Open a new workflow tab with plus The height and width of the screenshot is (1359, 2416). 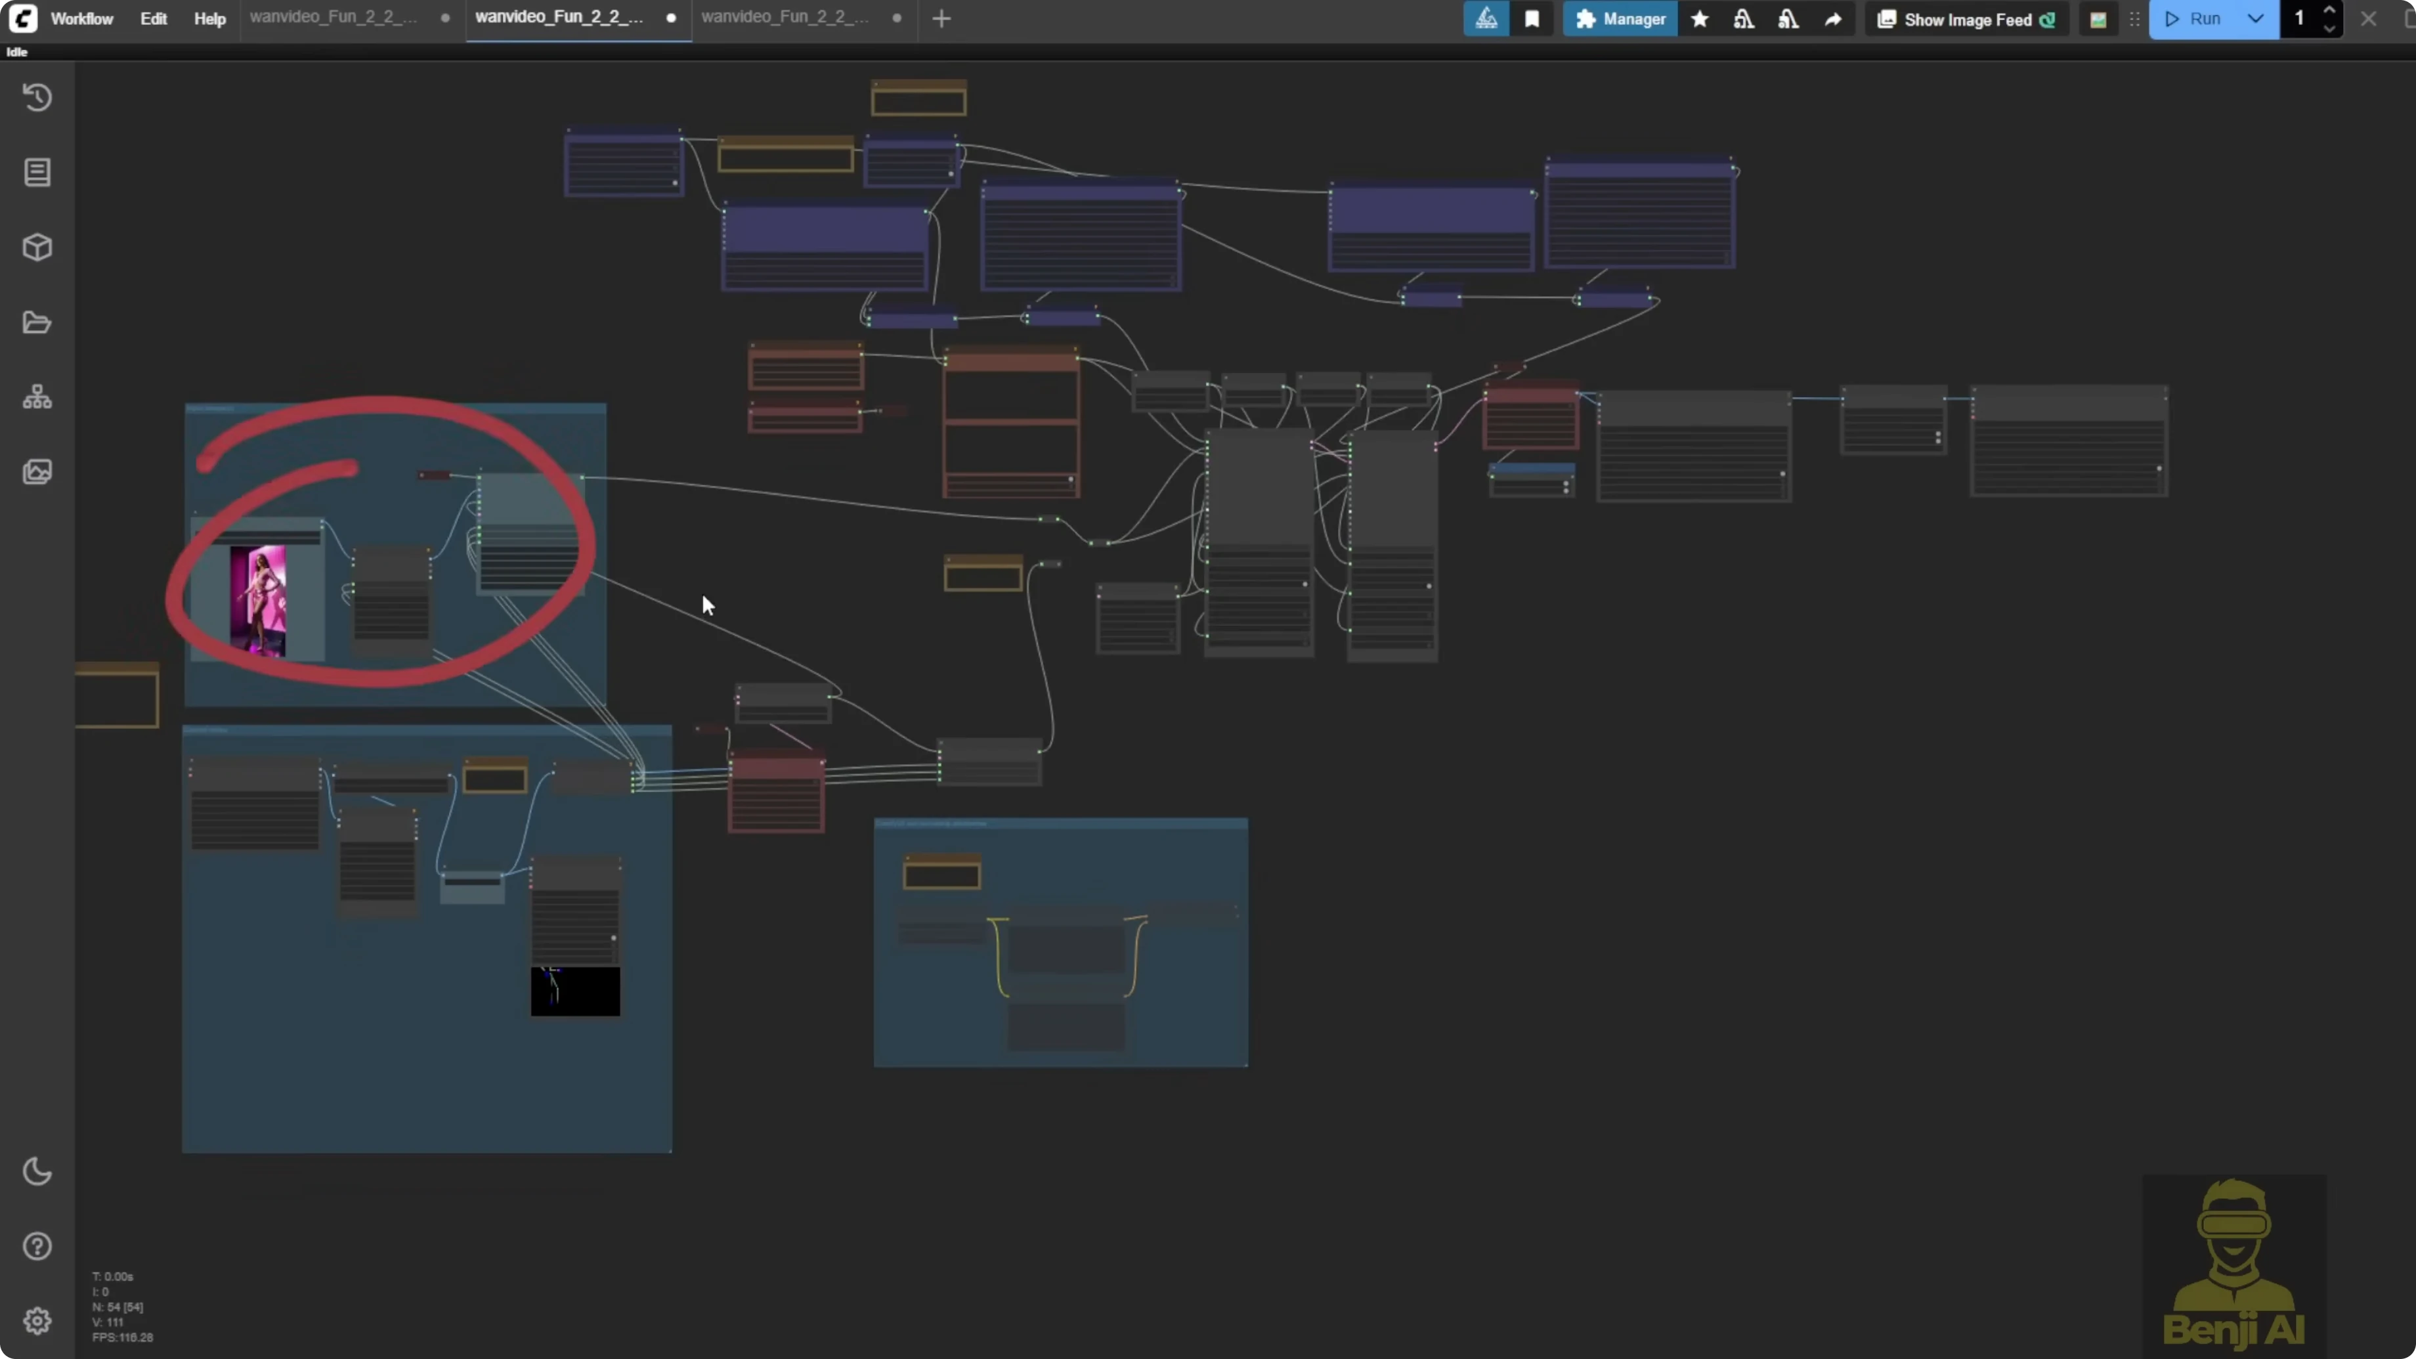[x=941, y=18]
